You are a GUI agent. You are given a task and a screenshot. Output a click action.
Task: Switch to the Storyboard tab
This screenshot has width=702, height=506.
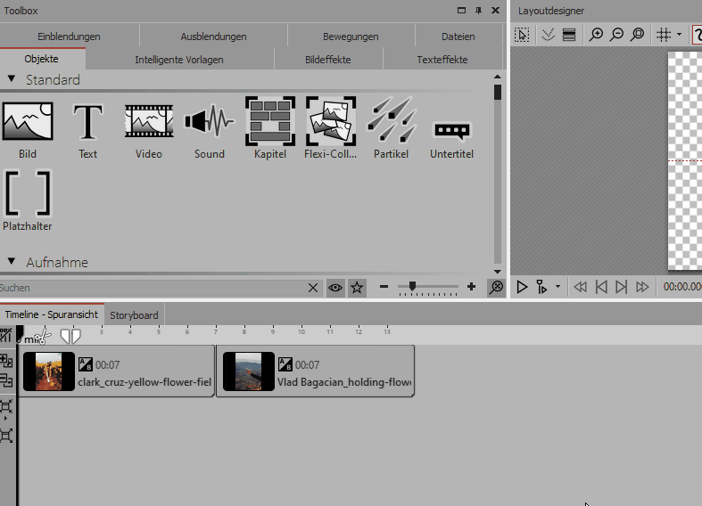(134, 314)
